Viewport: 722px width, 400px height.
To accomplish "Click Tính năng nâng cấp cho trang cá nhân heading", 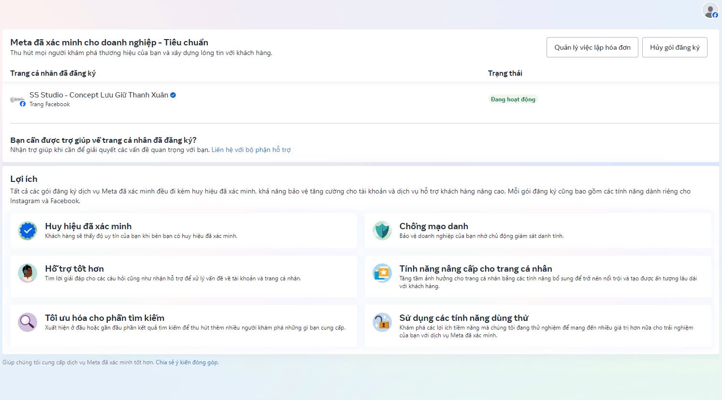I will click(476, 269).
